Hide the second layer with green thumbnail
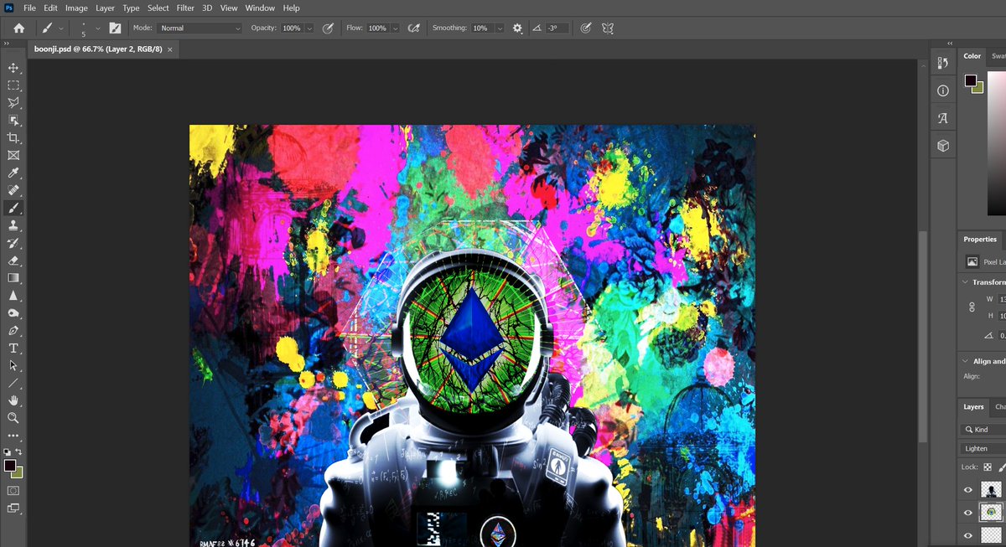 968,513
